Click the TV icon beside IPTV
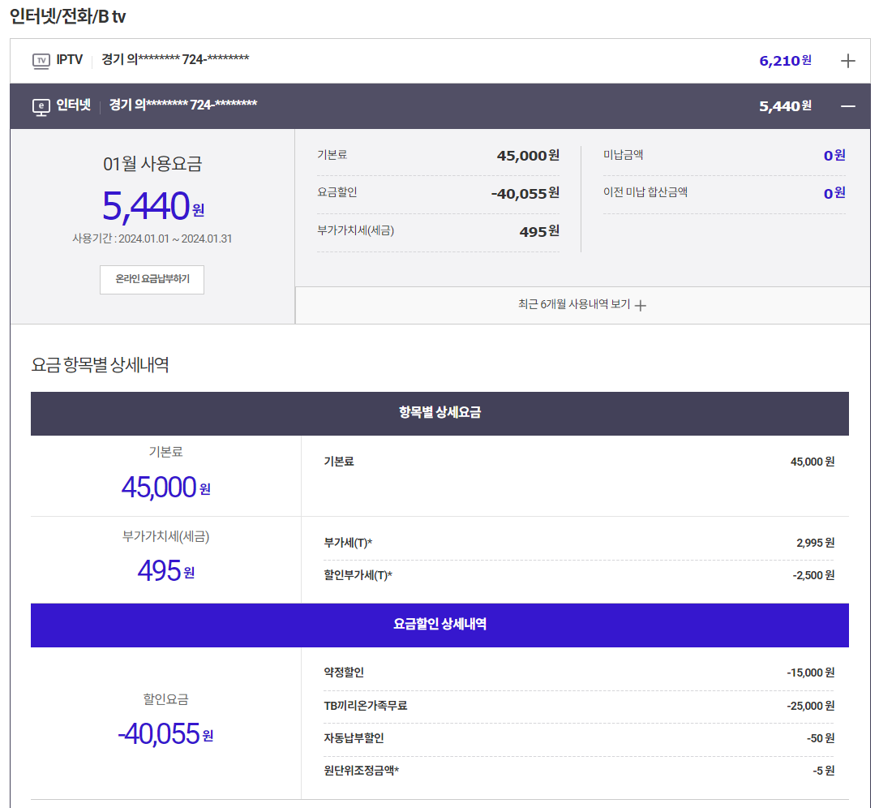The image size is (879, 808). click(41, 61)
